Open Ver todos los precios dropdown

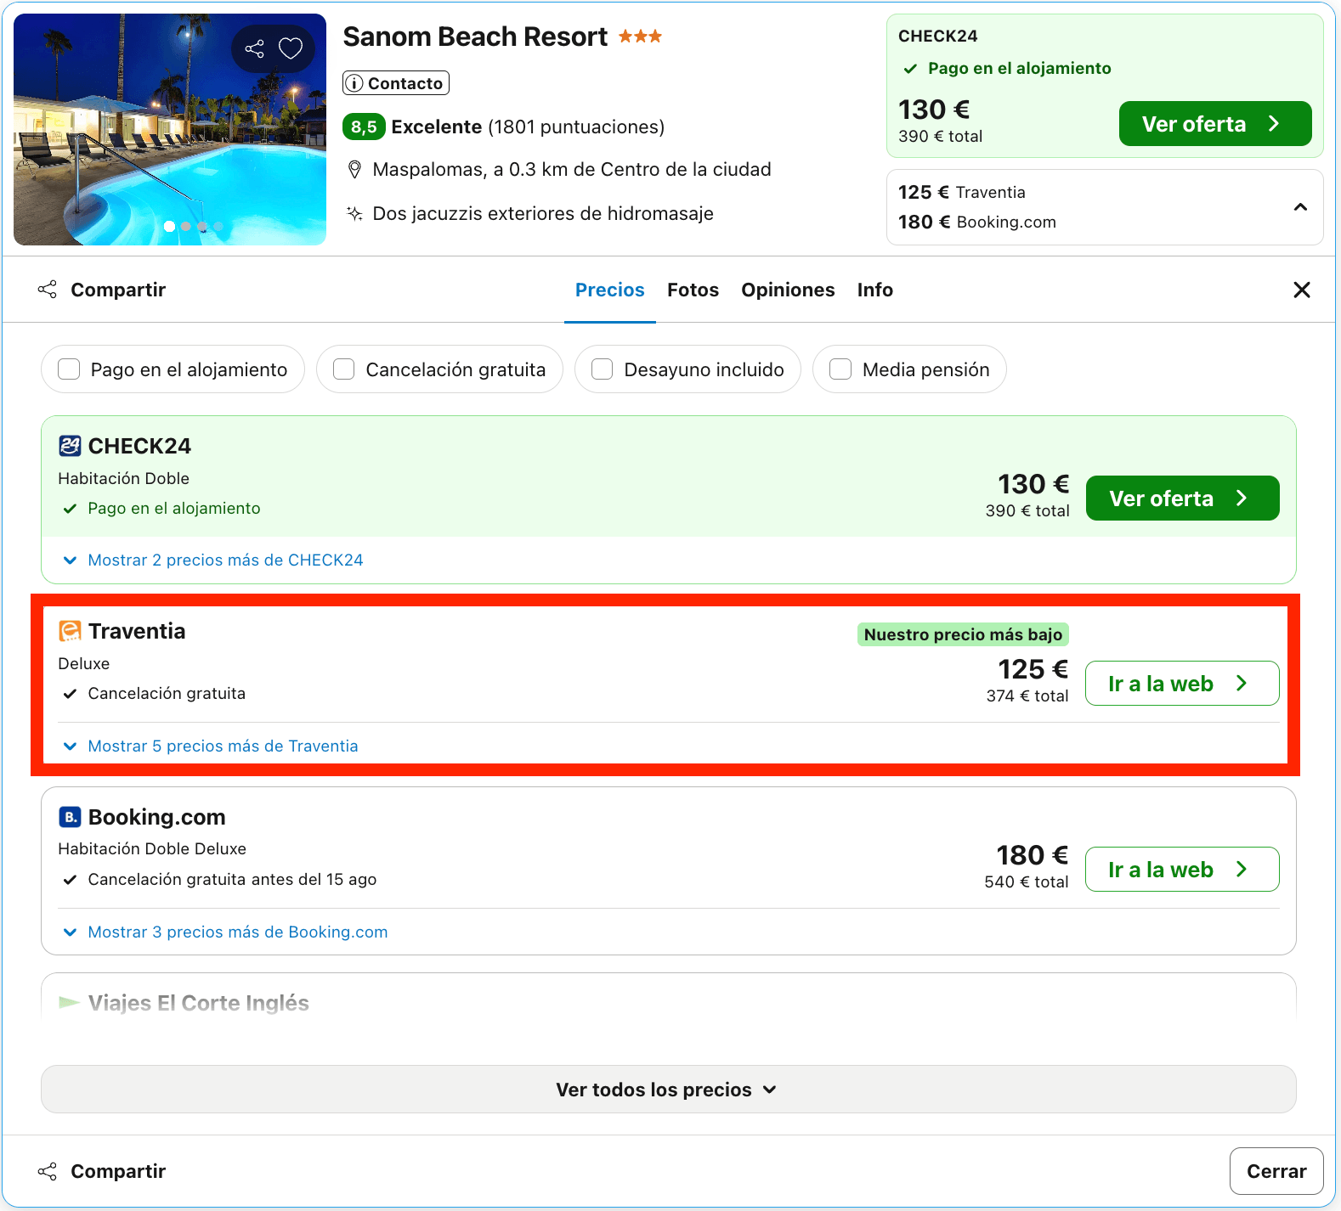coord(668,1090)
